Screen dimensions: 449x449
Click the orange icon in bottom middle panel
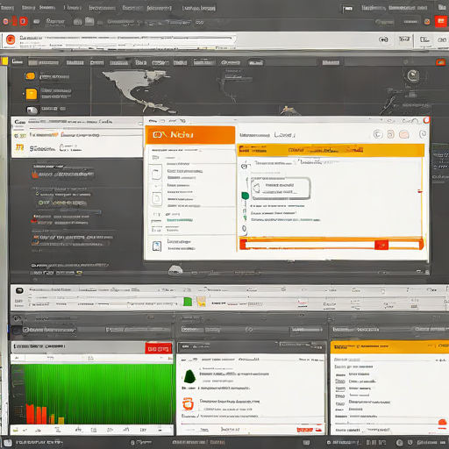[x=188, y=403]
